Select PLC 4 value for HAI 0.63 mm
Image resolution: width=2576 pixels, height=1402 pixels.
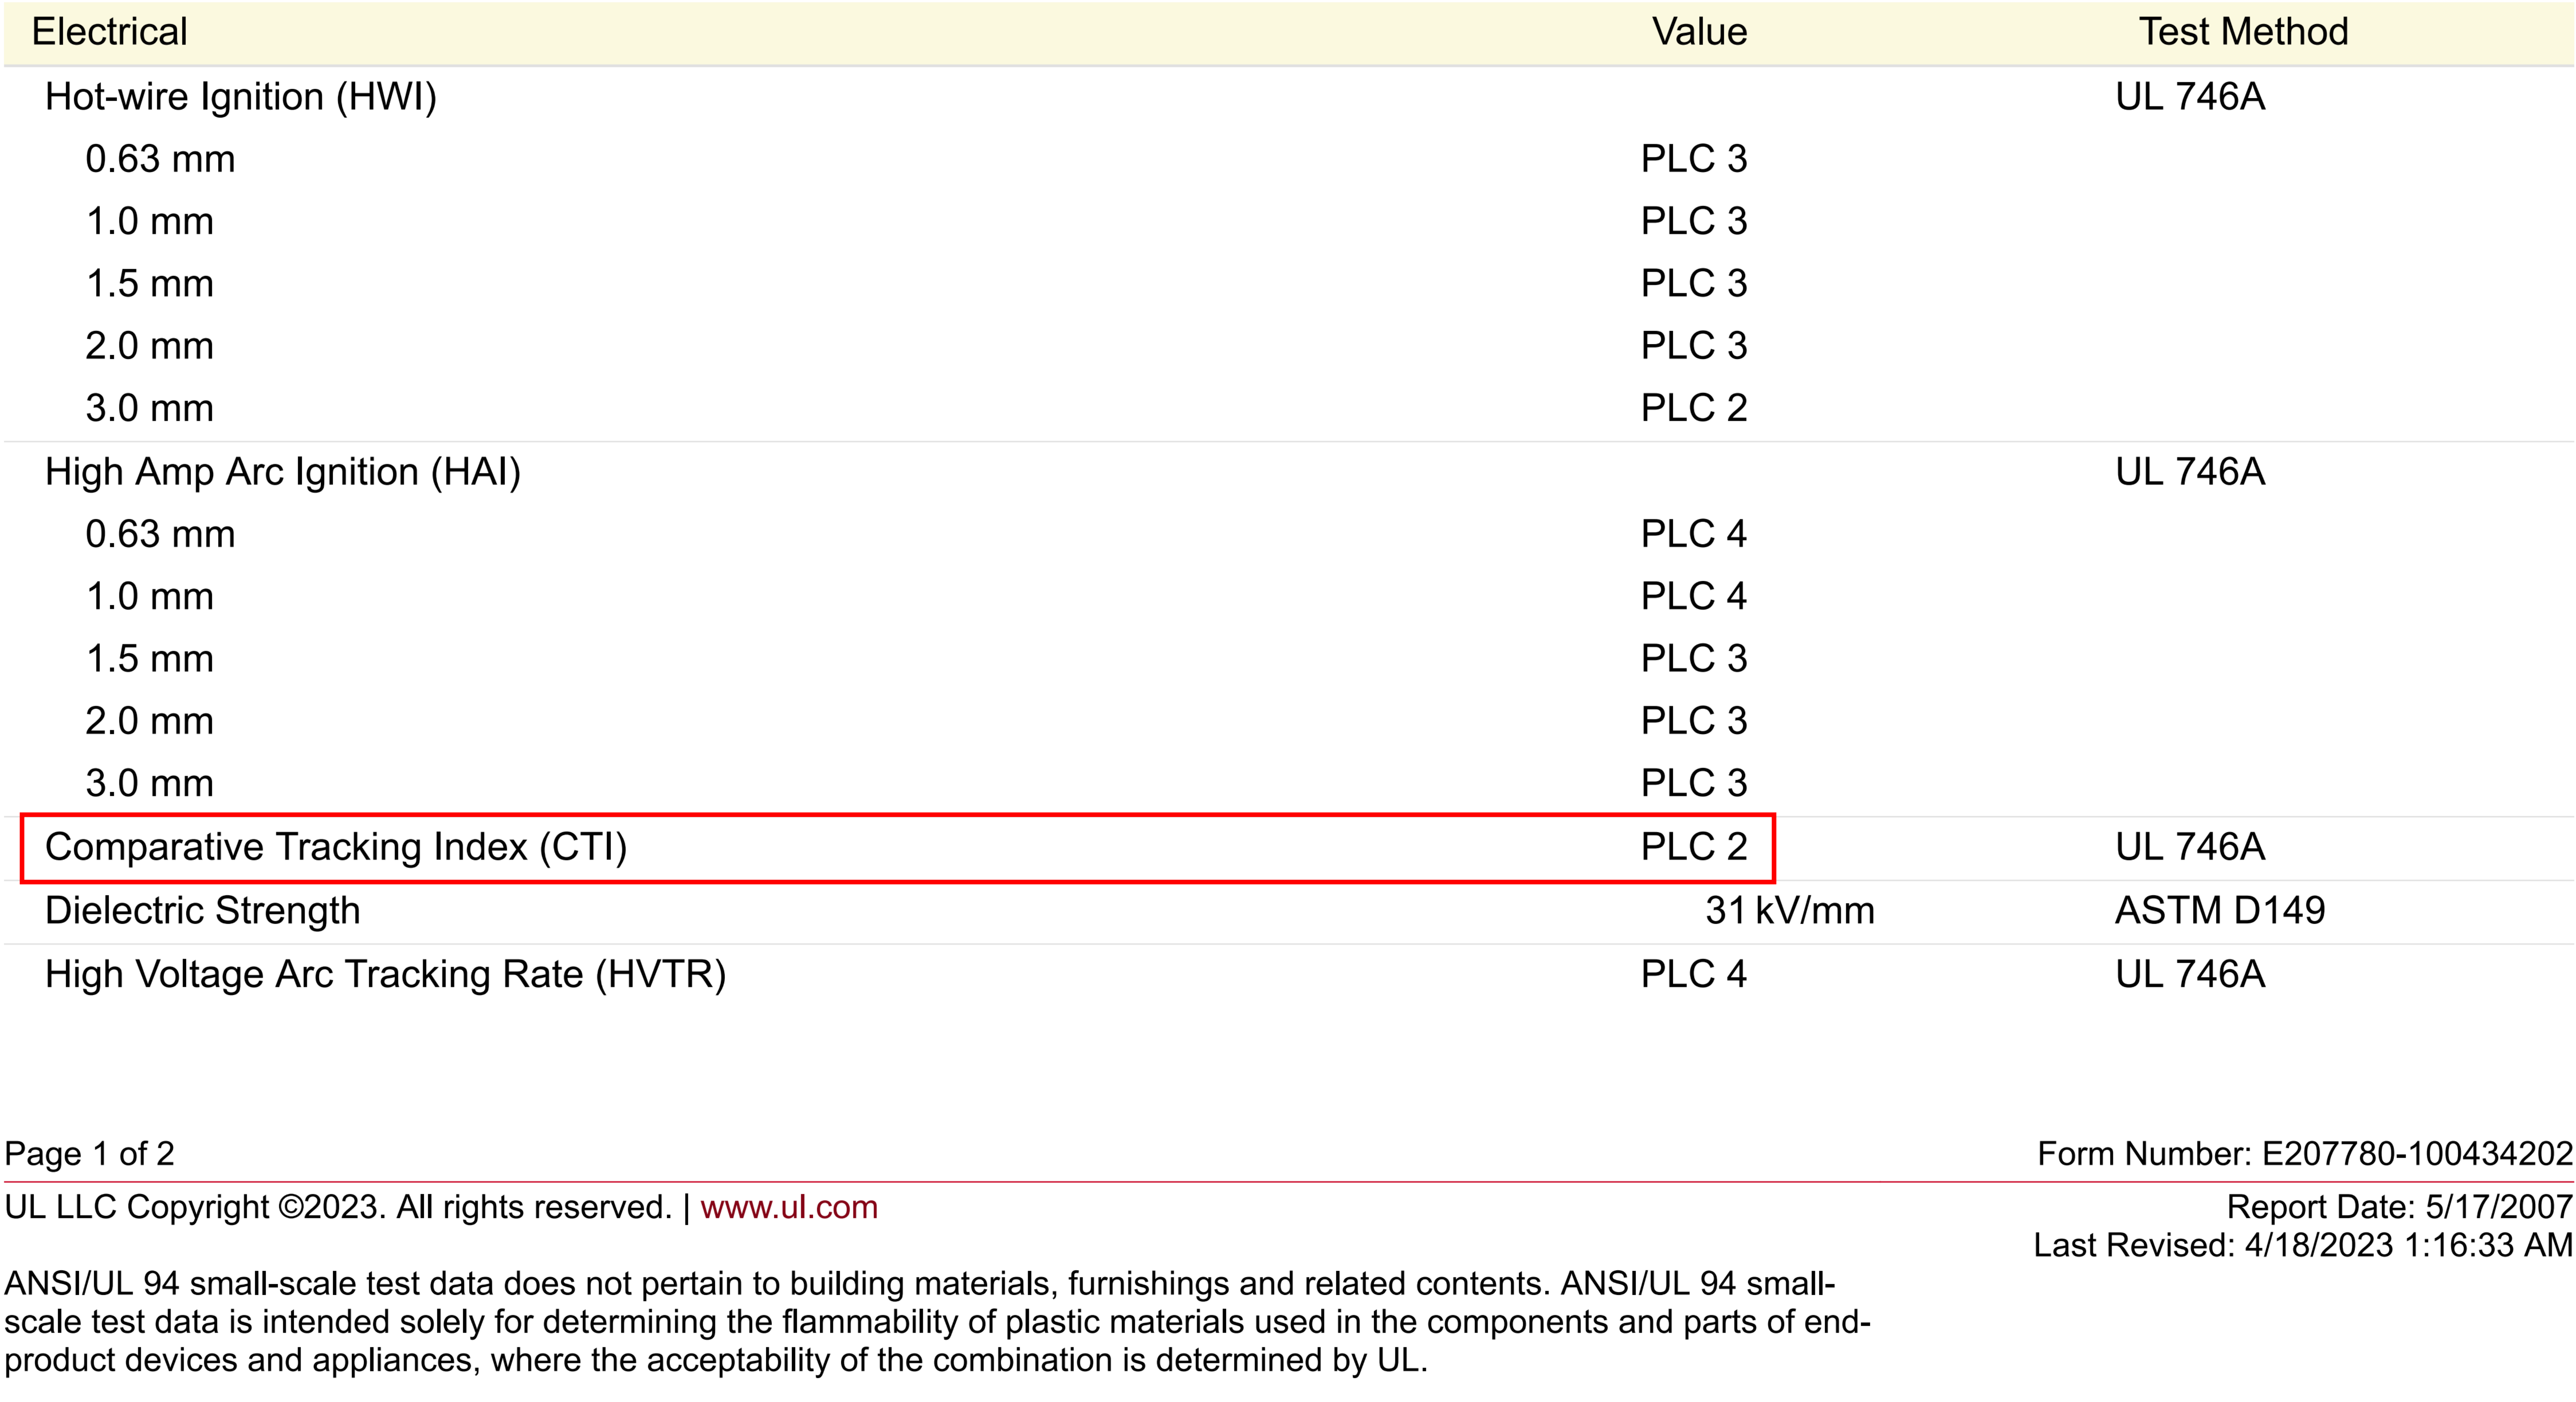1694,534
